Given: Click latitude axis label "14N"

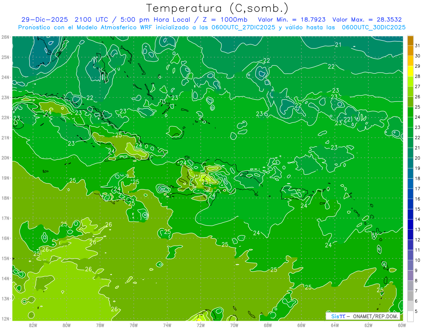Looking at the screenshot, I should (x=5, y=278).
